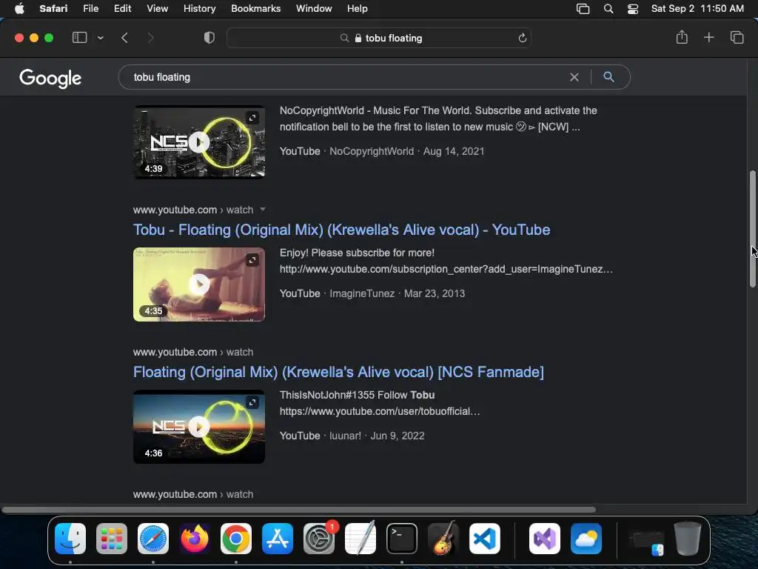Open Safari from the Dock
758x569 pixels.
coord(153,539)
